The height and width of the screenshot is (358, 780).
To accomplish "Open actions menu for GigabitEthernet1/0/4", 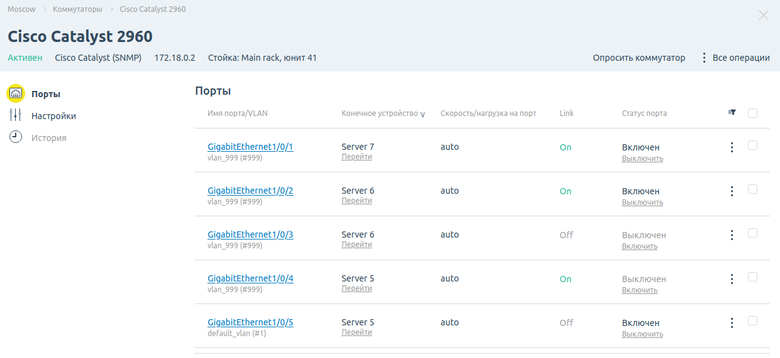I will pyautogui.click(x=732, y=279).
